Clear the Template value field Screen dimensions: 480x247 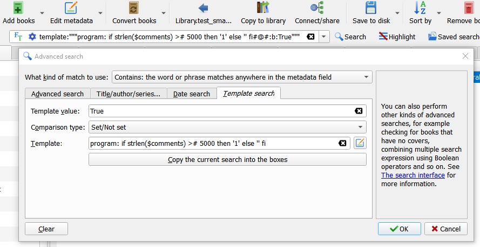pyautogui.click(x=359, y=111)
